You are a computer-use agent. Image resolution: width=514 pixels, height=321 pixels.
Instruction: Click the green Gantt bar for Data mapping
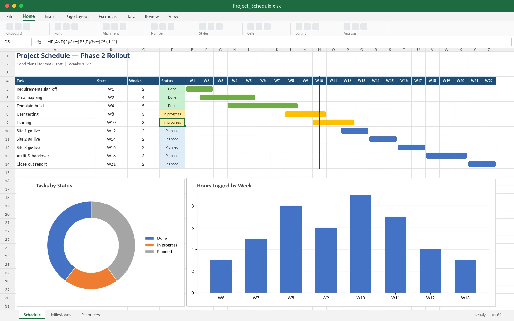coord(227,97)
